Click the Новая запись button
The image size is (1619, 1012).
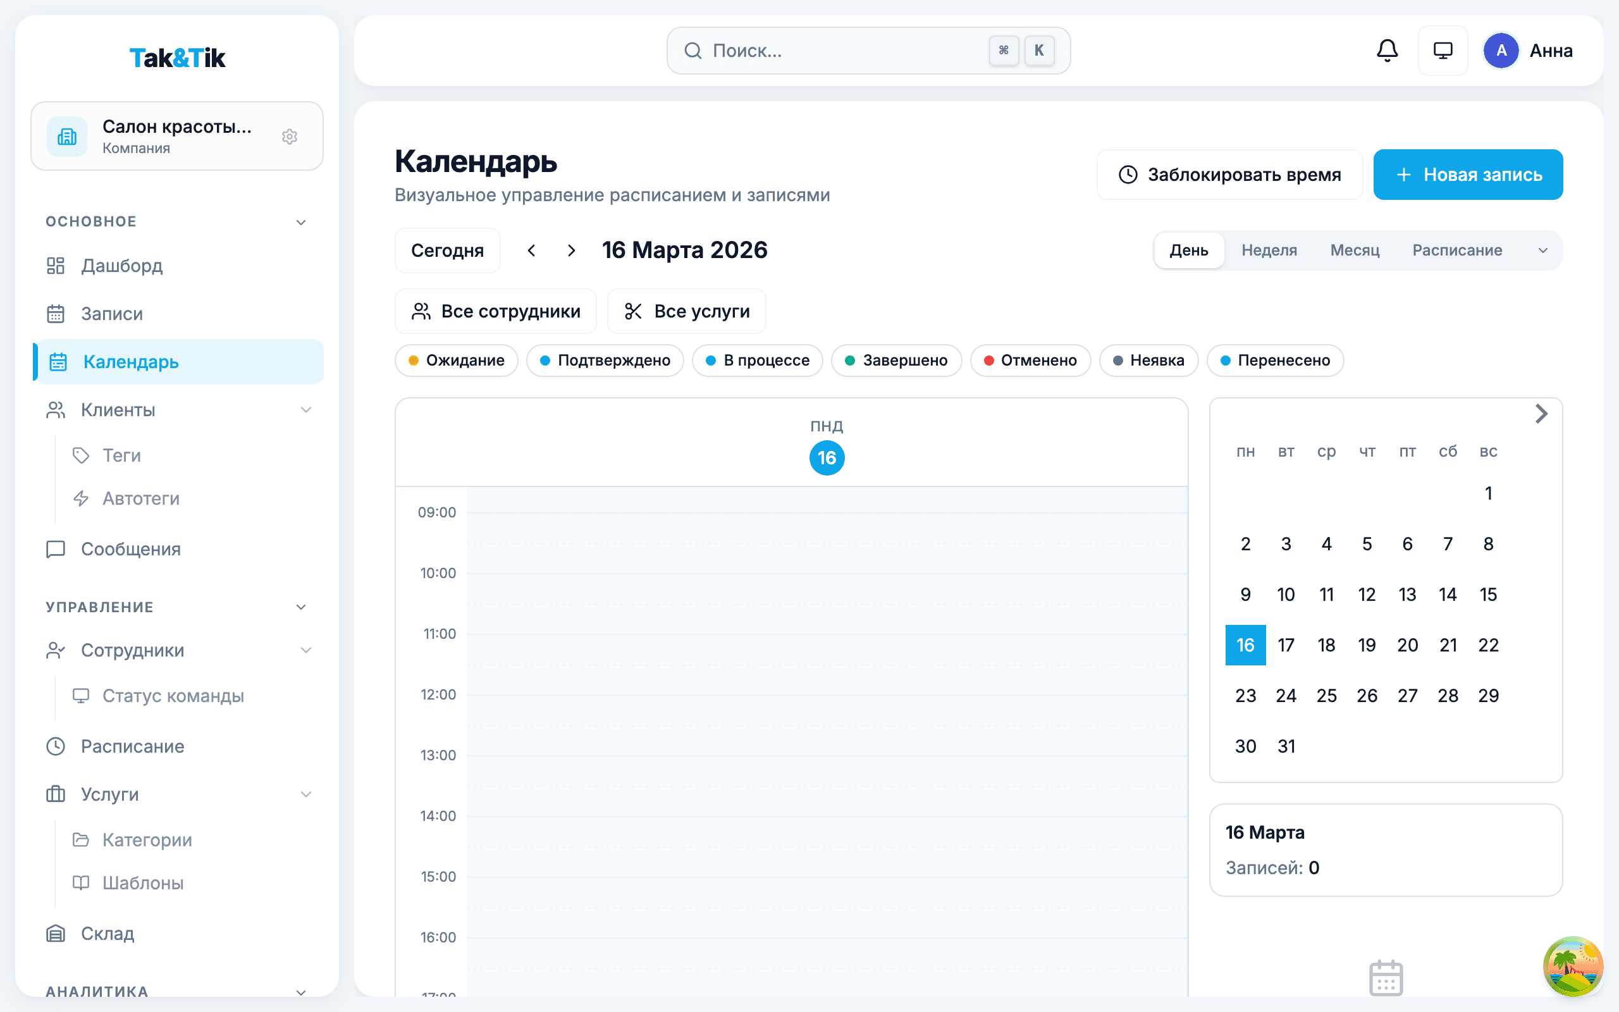tap(1468, 175)
